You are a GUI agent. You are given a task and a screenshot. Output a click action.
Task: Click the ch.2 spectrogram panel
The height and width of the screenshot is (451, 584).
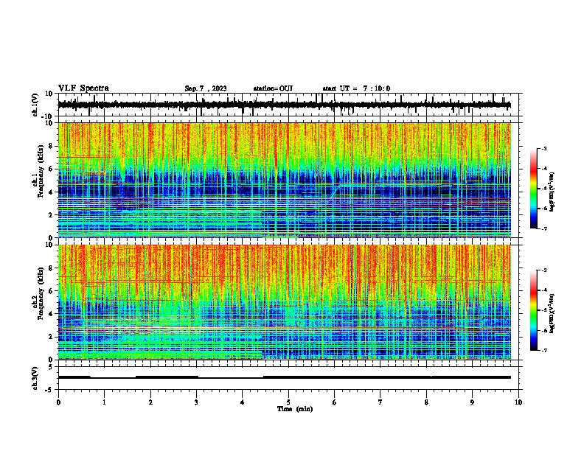[x=285, y=302]
